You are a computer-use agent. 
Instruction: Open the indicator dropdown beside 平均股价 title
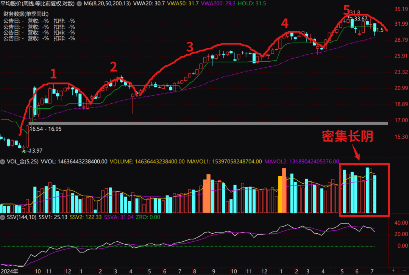pyautogui.click(x=79, y=4)
